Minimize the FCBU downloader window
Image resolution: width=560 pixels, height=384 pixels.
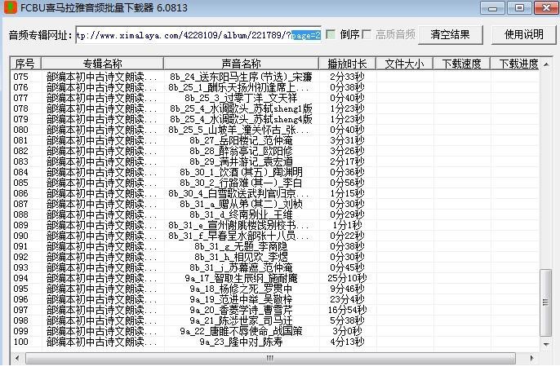492,7
